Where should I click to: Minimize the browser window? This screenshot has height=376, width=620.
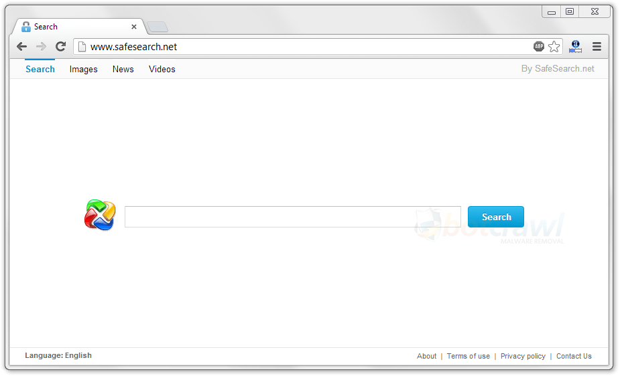[x=551, y=12]
